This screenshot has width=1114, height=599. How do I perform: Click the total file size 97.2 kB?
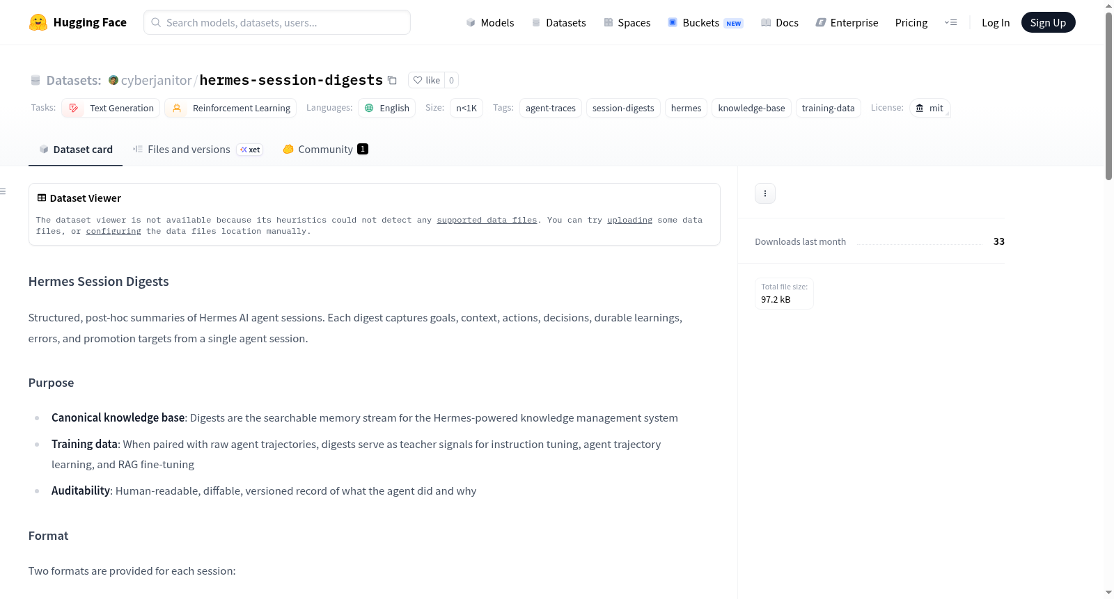(x=776, y=299)
